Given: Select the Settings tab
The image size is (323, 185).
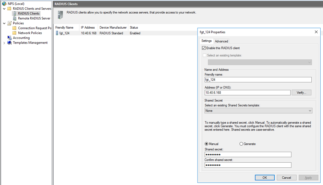Looking at the screenshot, I should (206, 41).
